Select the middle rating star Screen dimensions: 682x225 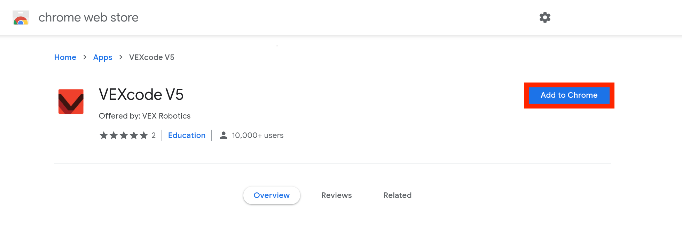(124, 135)
